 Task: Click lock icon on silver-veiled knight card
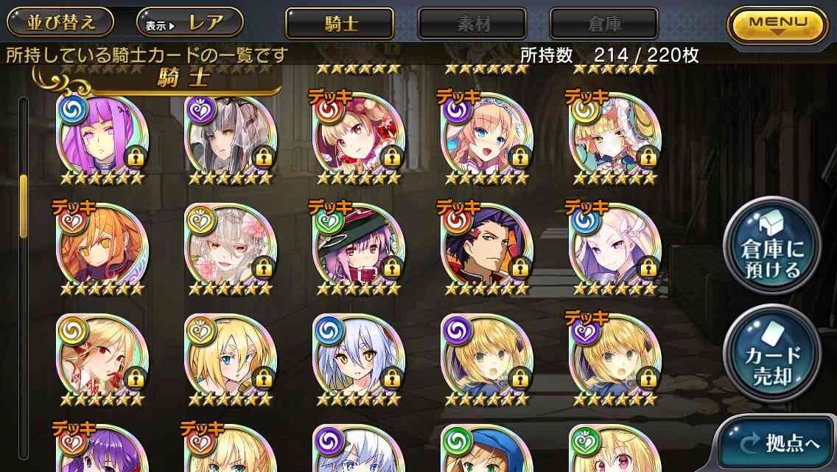pos(263,157)
